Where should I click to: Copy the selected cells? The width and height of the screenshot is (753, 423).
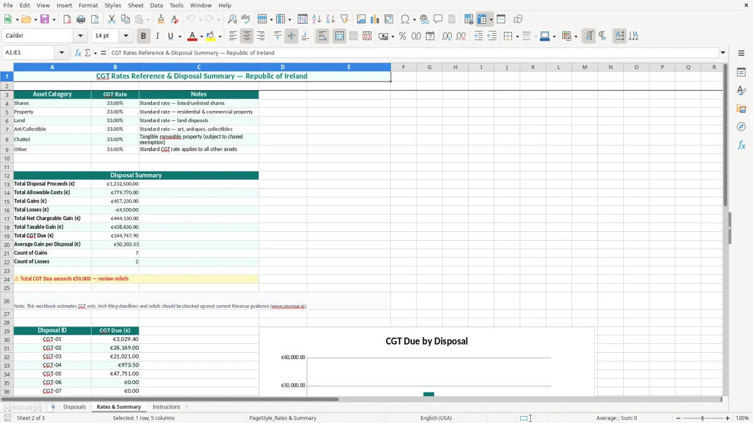pos(125,19)
